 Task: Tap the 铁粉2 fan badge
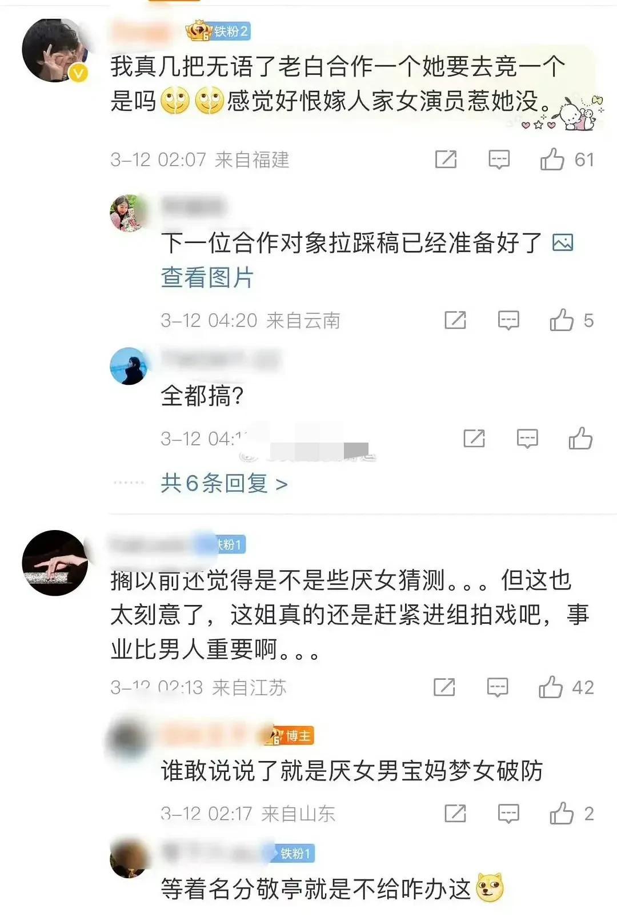[219, 31]
